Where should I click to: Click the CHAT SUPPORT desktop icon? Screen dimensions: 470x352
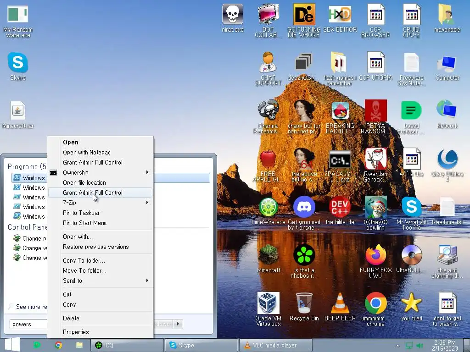[x=268, y=62]
